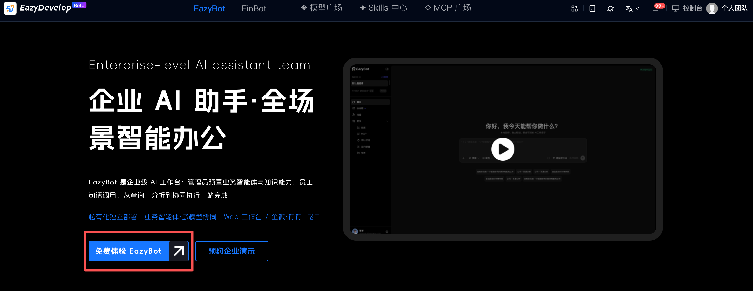The height and width of the screenshot is (291, 753).
Task: Click the user avatar picture
Action: click(711, 8)
